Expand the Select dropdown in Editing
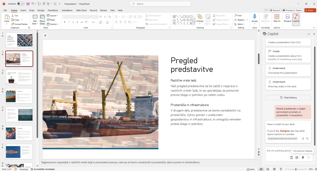Screen dimensions: 317x171 [239, 24]
